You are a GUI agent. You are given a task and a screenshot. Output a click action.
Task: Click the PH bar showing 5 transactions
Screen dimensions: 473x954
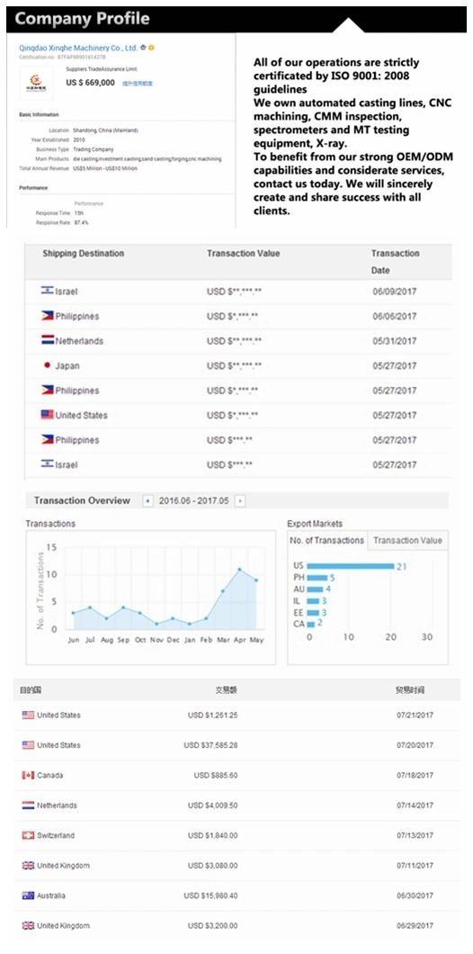(317, 578)
